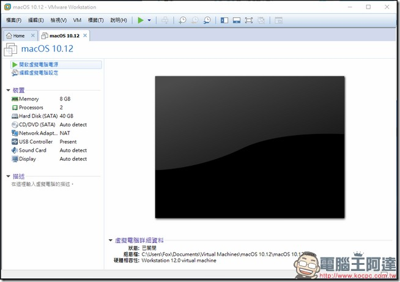The image size is (400, 282).
Task: Select the Processors value 2
Action: coord(61,108)
